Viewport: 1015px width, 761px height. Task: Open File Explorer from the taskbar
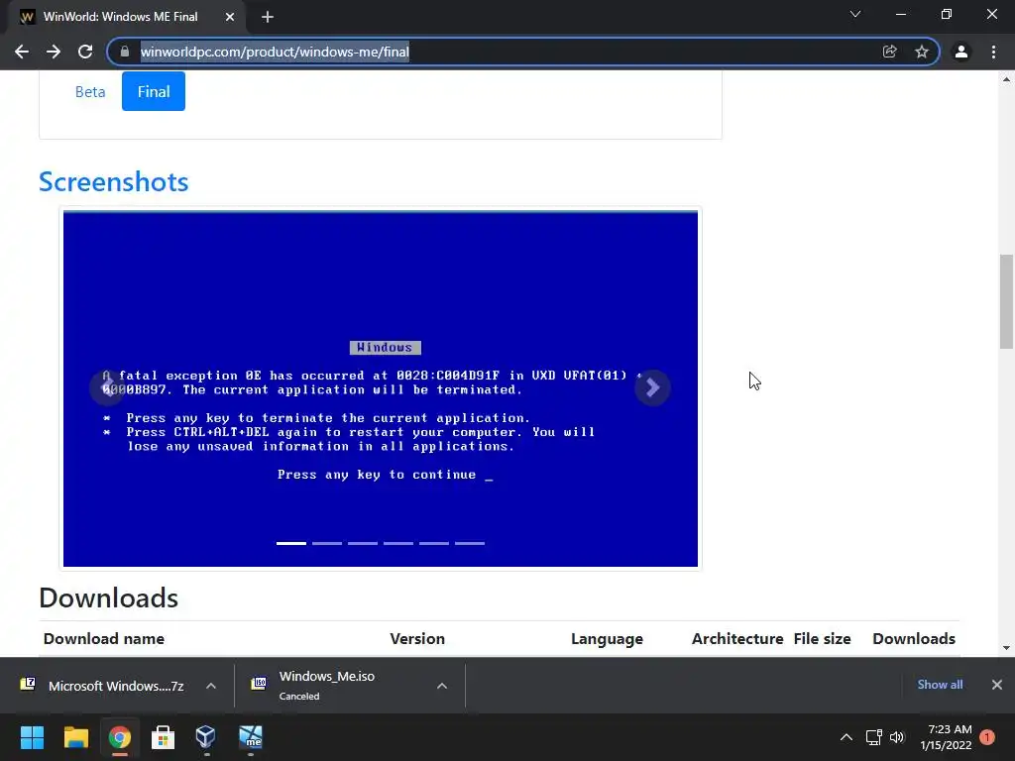pos(75,737)
